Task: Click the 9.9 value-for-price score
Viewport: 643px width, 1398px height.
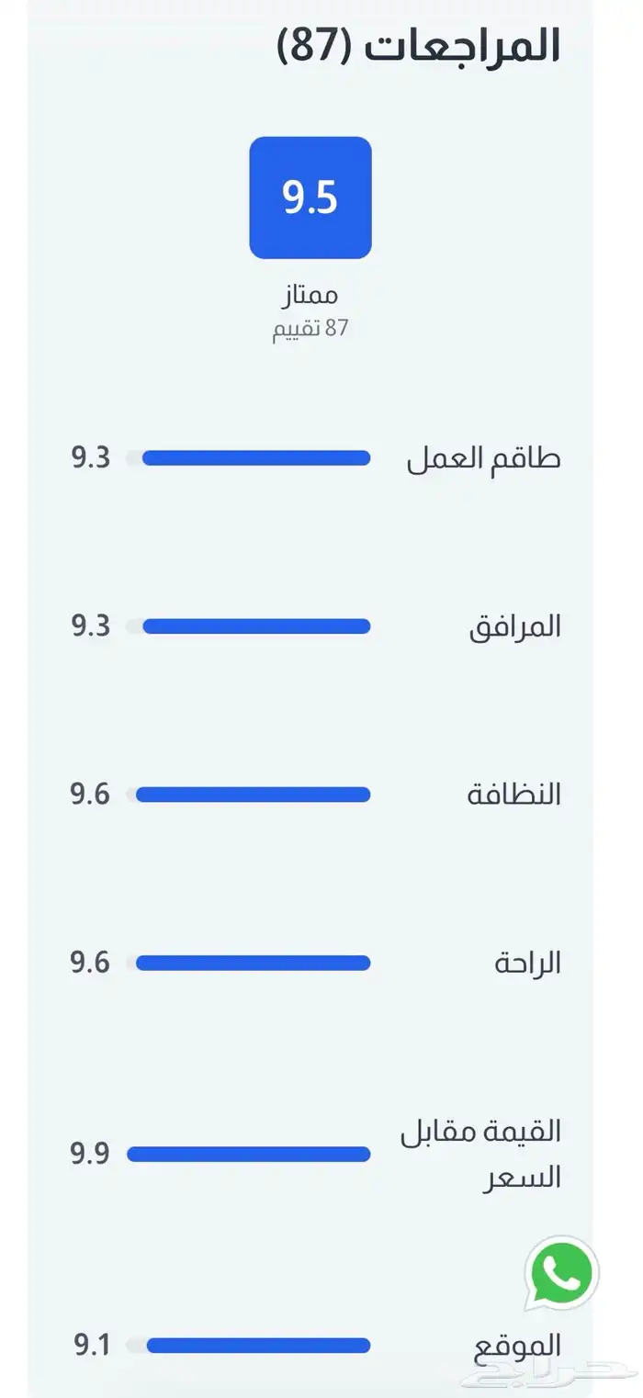Action: pyautogui.click(x=90, y=1154)
